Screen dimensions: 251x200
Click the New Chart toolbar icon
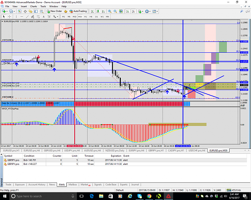(4, 11)
